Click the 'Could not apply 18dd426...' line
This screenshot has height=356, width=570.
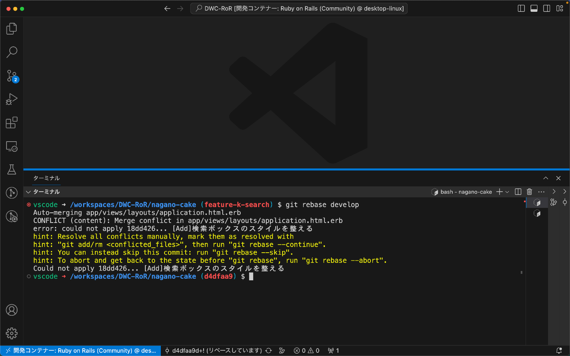(159, 269)
